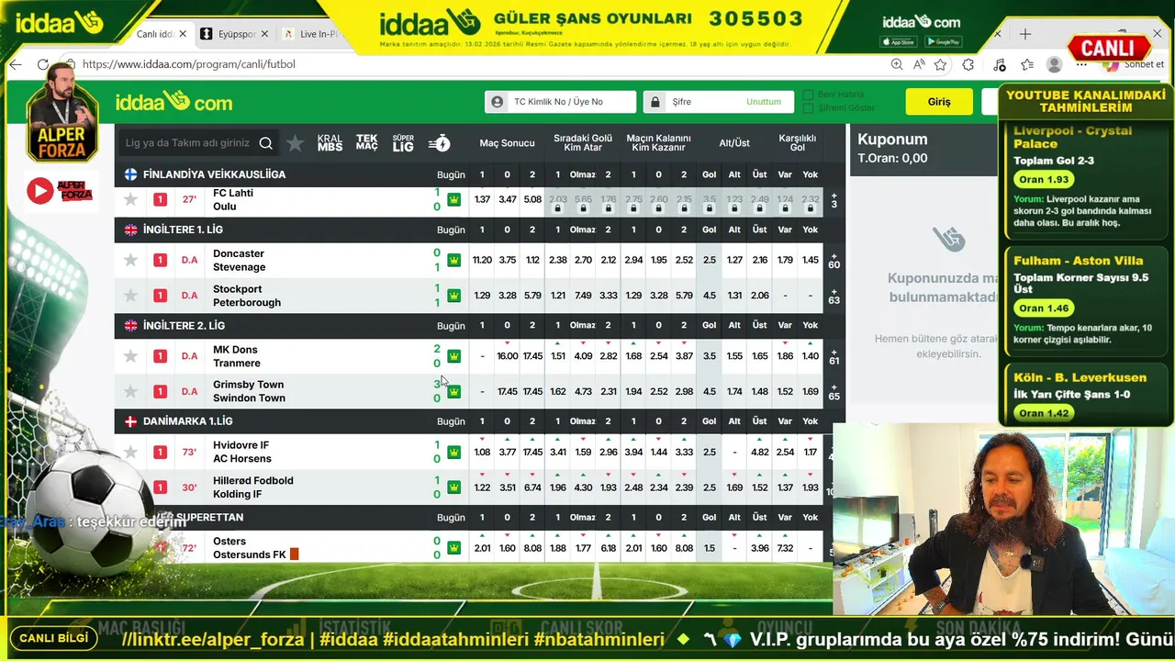Open the browser extensions puzzle icon
Viewport: 1175px width, 661px height.
(x=968, y=64)
